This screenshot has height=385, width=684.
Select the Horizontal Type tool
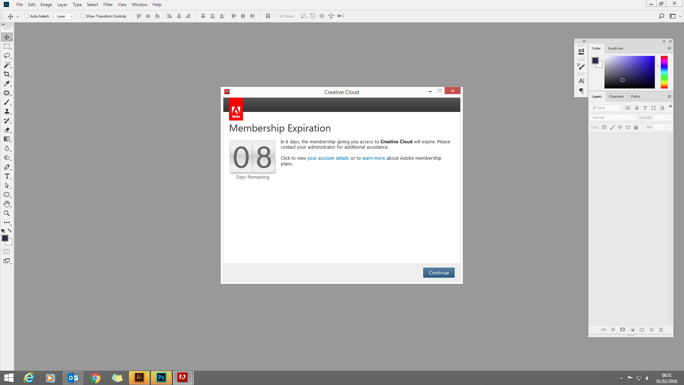point(7,176)
